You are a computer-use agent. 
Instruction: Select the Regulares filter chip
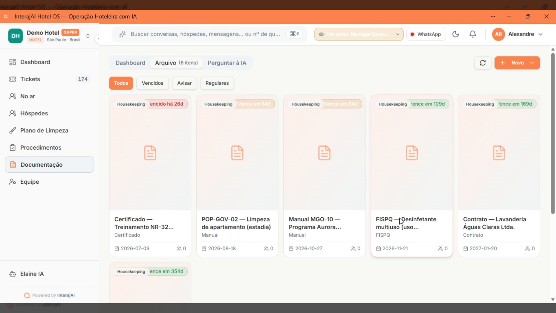tap(217, 83)
